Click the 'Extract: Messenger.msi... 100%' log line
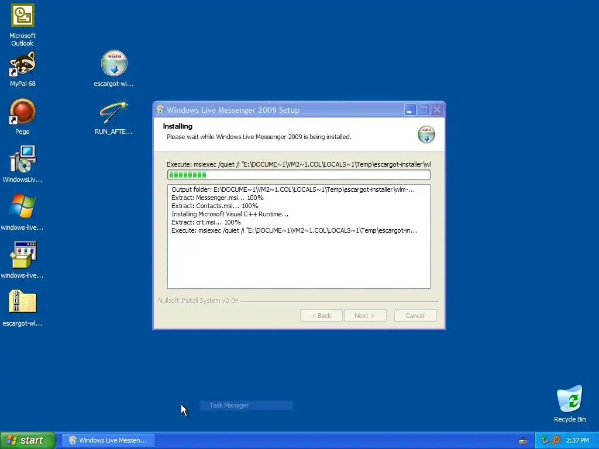 (x=218, y=198)
